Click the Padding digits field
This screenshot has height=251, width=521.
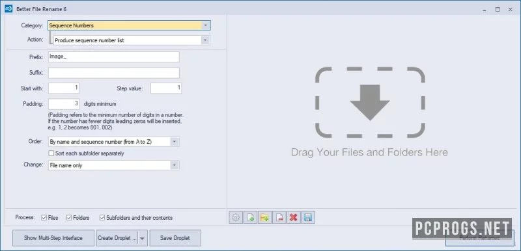pos(64,104)
